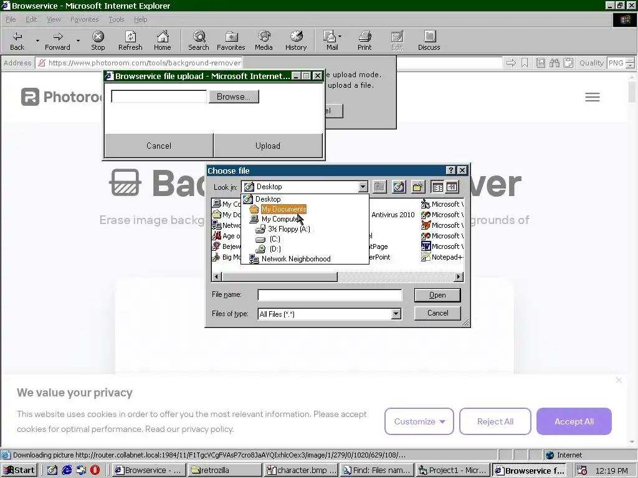638x478 pixels.
Task: Open Files of type dropdown
Action: point(396,314)
